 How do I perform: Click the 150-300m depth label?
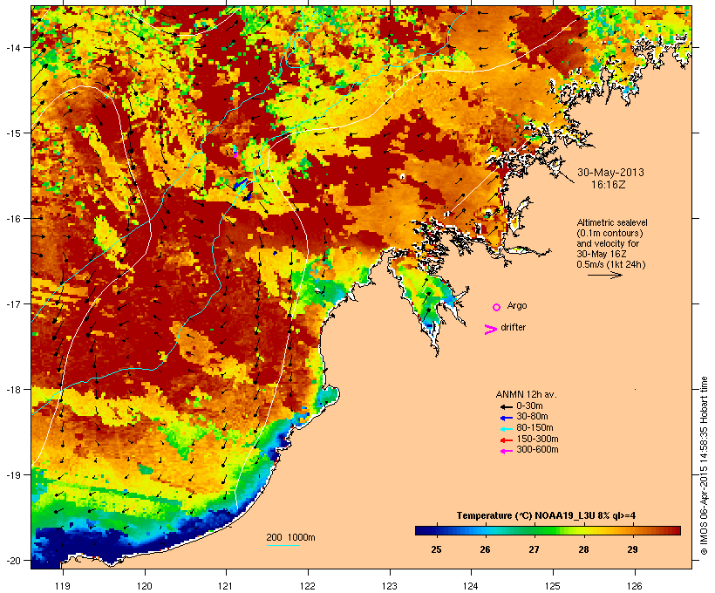point(537,440)
